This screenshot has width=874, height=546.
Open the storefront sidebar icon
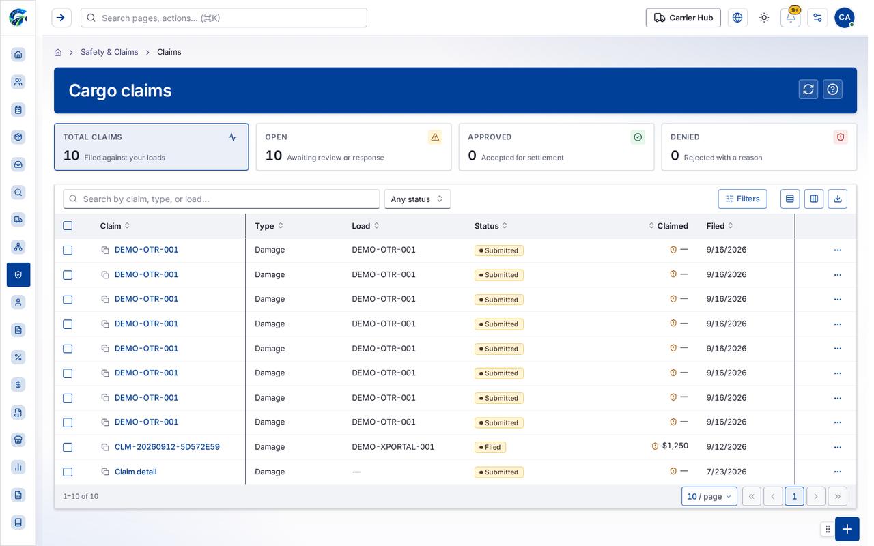click(x=18, y=440)
